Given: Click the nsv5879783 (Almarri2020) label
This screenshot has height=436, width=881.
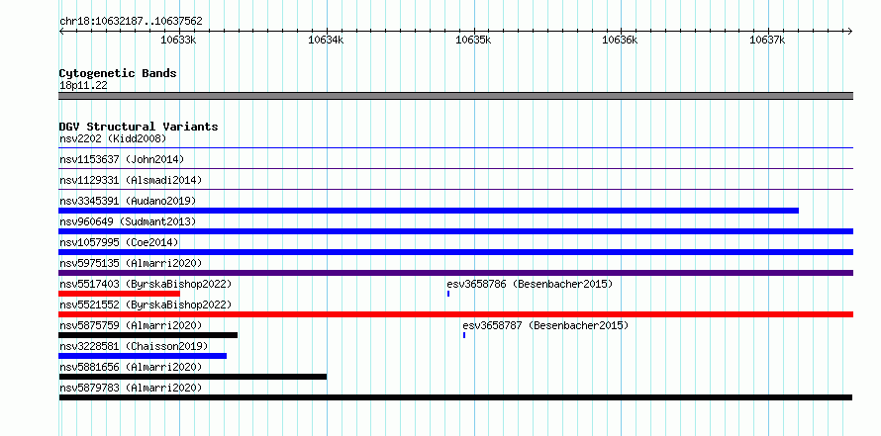Looking at the screenshot, I should tap(131, 388).
